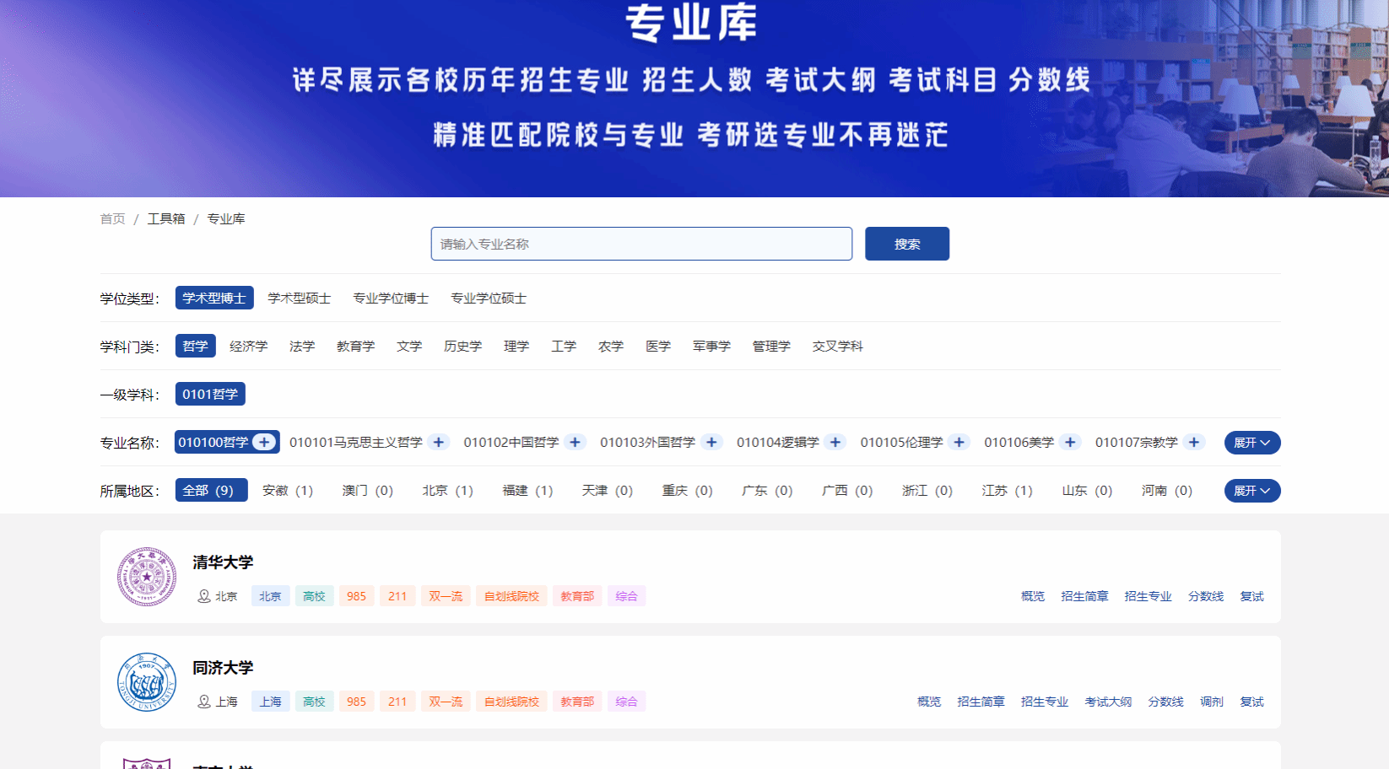The width and height of the screenshot is (1389, 769).
Task: Filter by region 北京 (1)
Action: [x=447, y=491]
